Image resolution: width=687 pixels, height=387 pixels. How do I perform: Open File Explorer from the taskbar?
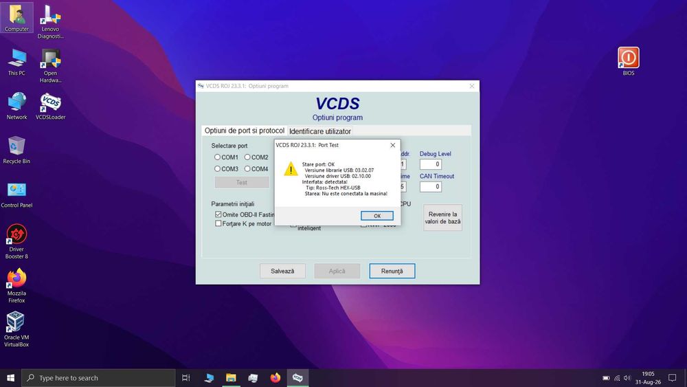point(231,378)
